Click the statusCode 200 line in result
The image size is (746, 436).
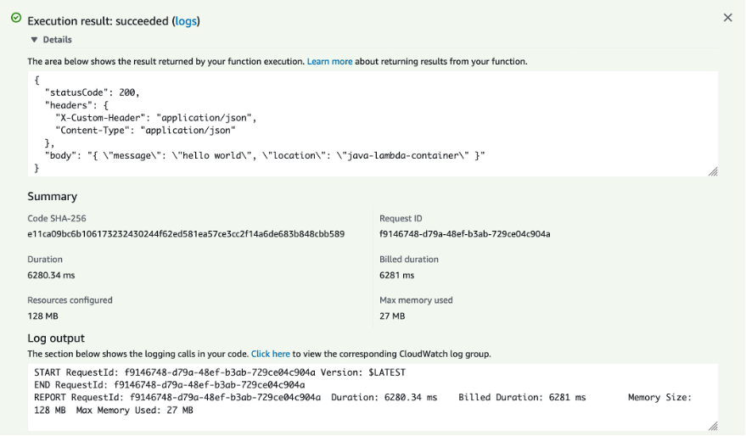(92, 92)
